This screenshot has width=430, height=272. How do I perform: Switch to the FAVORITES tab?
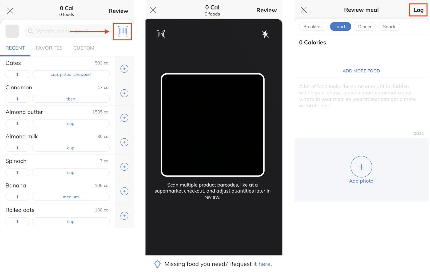pos(49,48)
